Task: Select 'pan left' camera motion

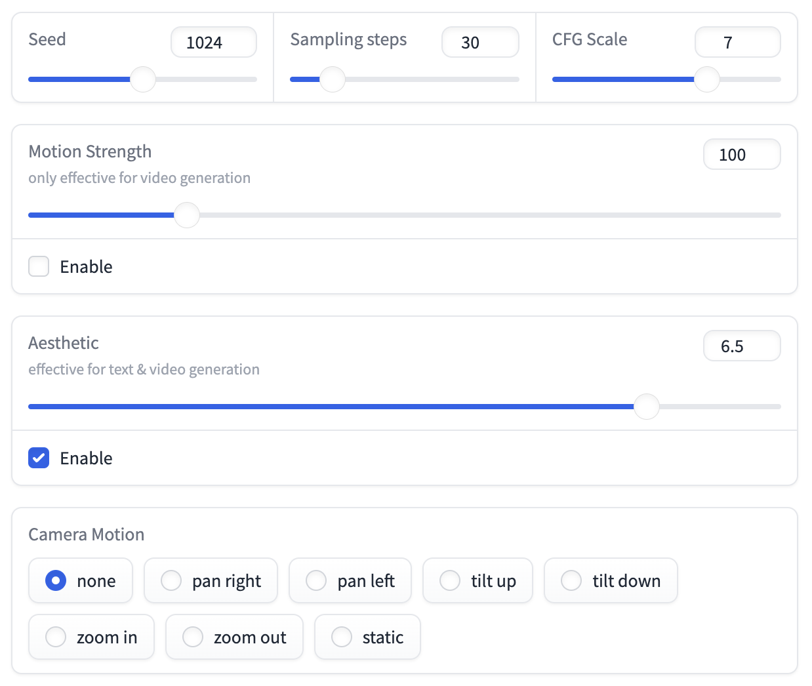Action: [x=316, y=580]
